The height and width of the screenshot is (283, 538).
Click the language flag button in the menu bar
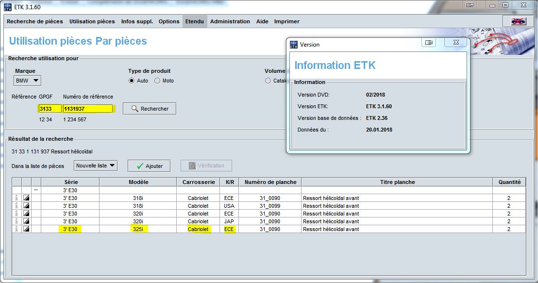tap(519, 21)
